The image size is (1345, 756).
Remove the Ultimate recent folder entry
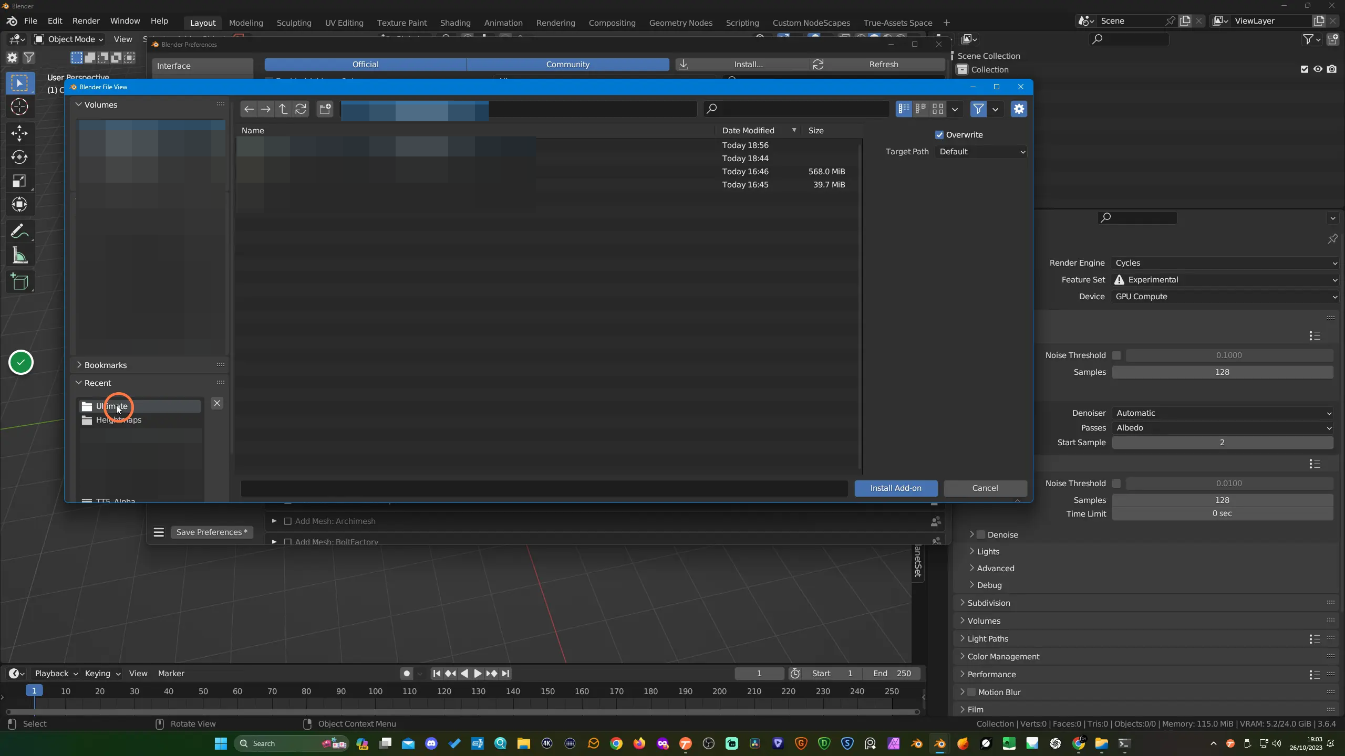[x=217, y=403]
